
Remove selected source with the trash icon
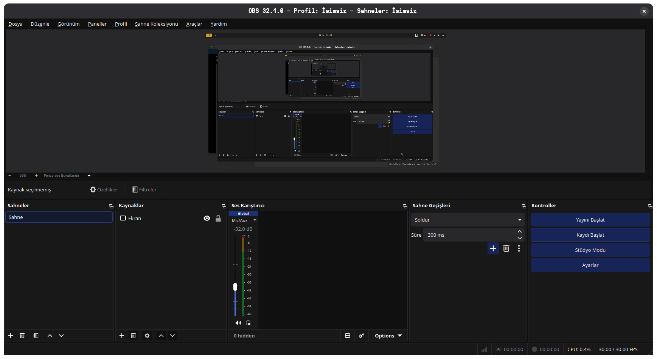(x=133, y=336)
